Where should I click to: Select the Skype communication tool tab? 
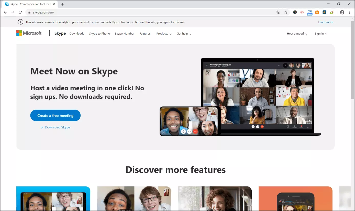click(29, 4)
